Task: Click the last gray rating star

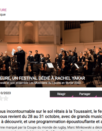Action: [x=6, y=98]
